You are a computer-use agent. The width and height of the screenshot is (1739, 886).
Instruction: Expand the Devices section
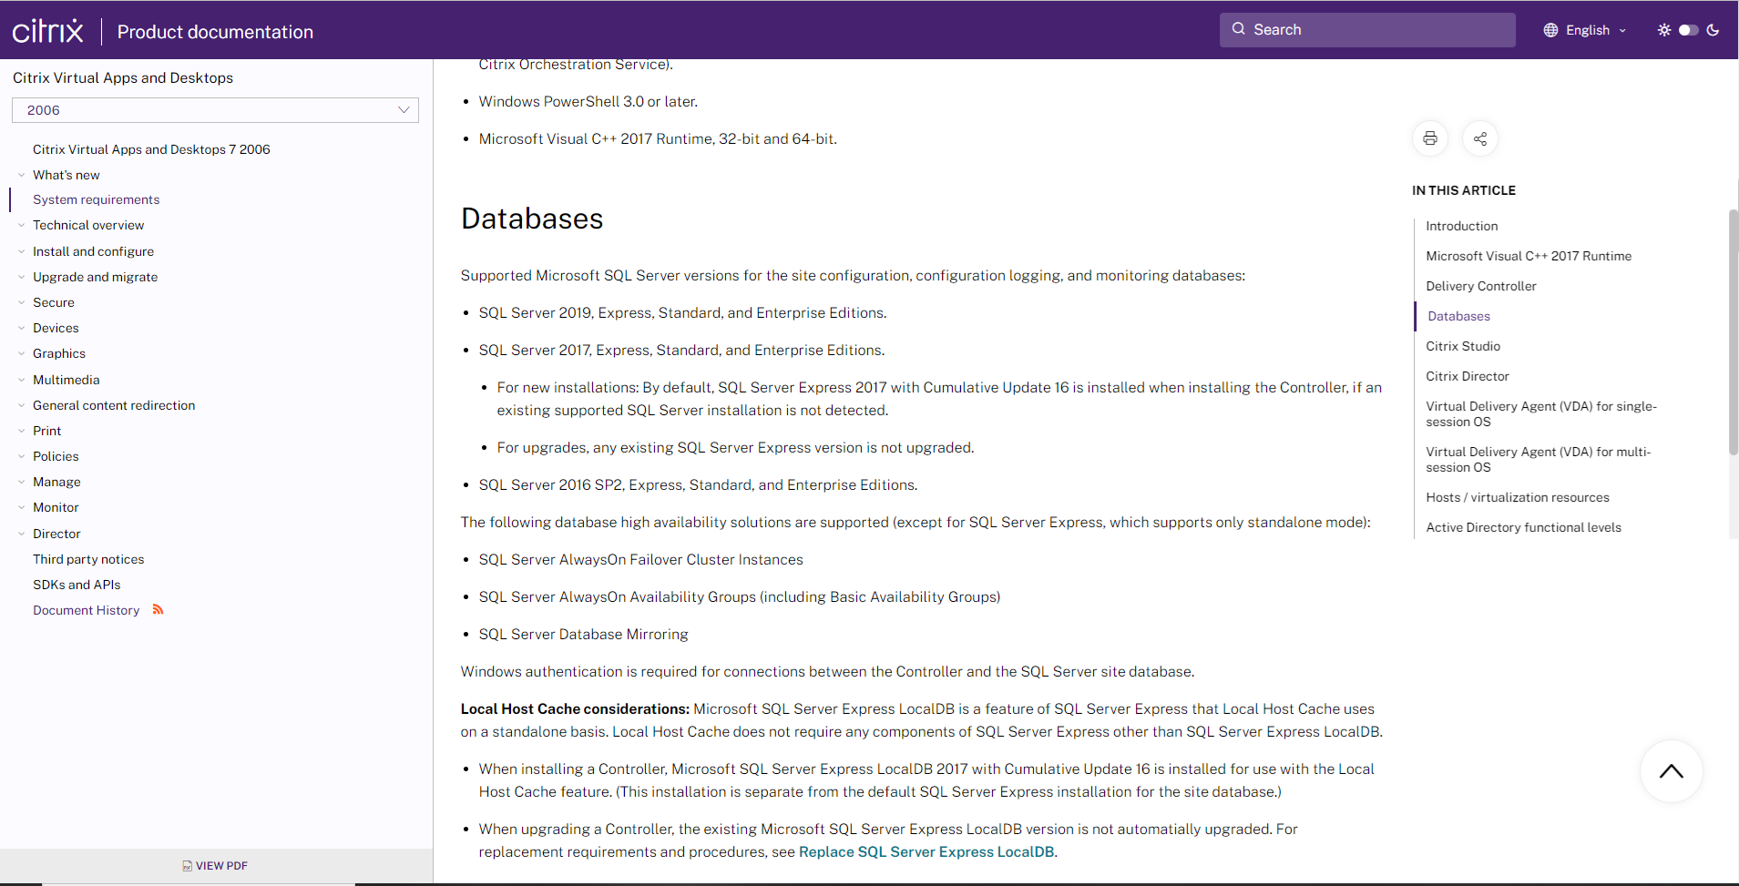pos(21,328)
